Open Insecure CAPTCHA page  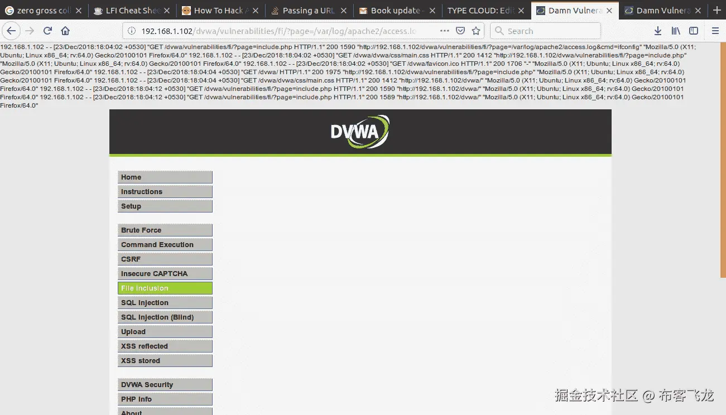coord(165,274)
